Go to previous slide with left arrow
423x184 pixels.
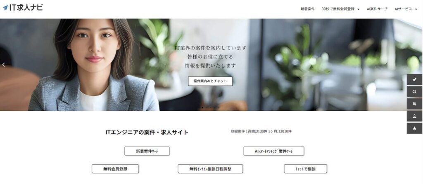[x=3, y=65]
